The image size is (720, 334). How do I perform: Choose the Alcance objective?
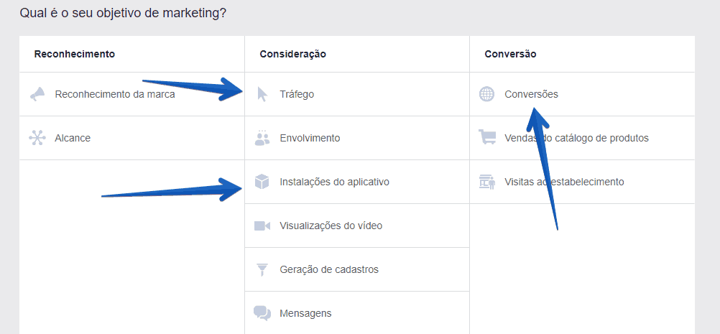[132, 138]
